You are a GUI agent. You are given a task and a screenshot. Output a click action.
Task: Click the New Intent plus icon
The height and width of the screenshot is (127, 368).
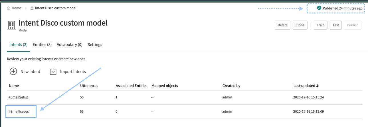point(13,71)
